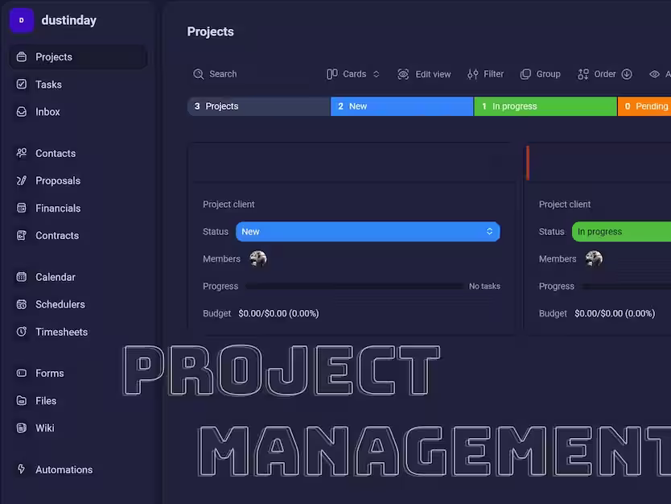Viewport: 671px width, 504px height.
Task: Click the Contracts document icon
Action: click(22, 236)
